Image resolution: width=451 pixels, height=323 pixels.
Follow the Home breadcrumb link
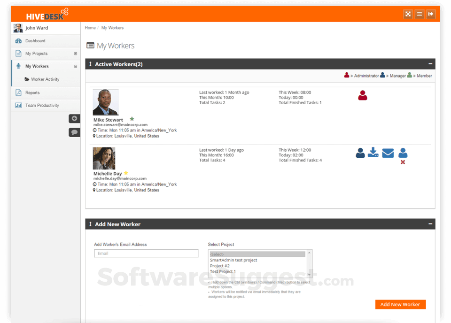click(x=90, y=28)
